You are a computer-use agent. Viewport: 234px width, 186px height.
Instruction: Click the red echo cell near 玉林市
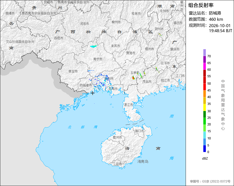pos(133,78)
